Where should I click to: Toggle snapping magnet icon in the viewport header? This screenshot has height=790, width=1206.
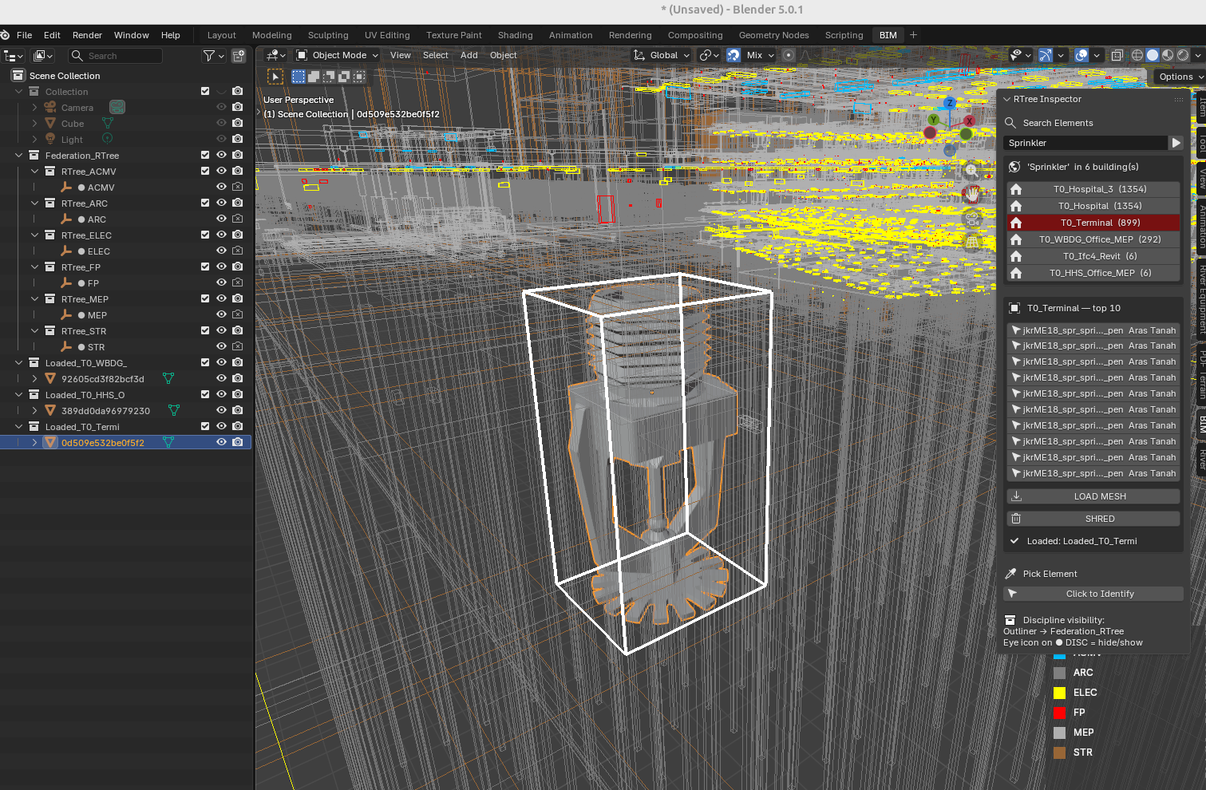click(x=733, y=55)
